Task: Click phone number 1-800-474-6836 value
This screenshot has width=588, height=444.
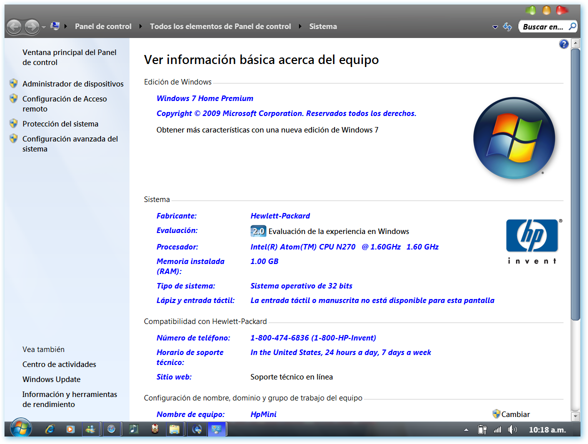Action: (313, 338)
